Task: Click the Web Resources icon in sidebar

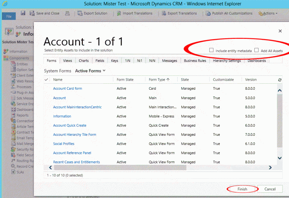Action: click(x=13, y=81)
